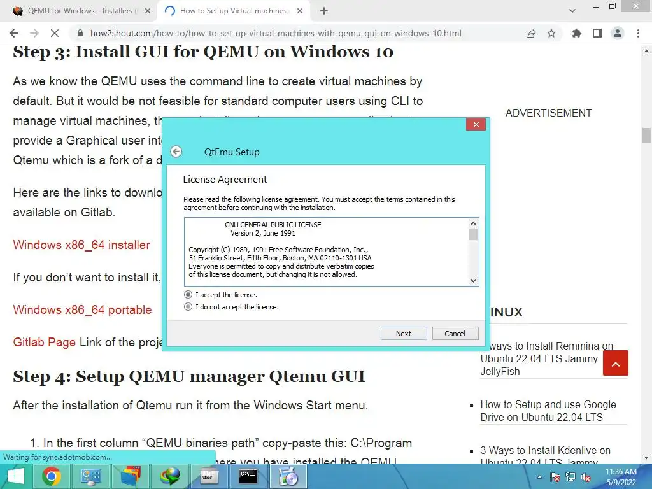Open Chrome profile menu
This screenshot has width=652, height=489.
tap(618, 33)
